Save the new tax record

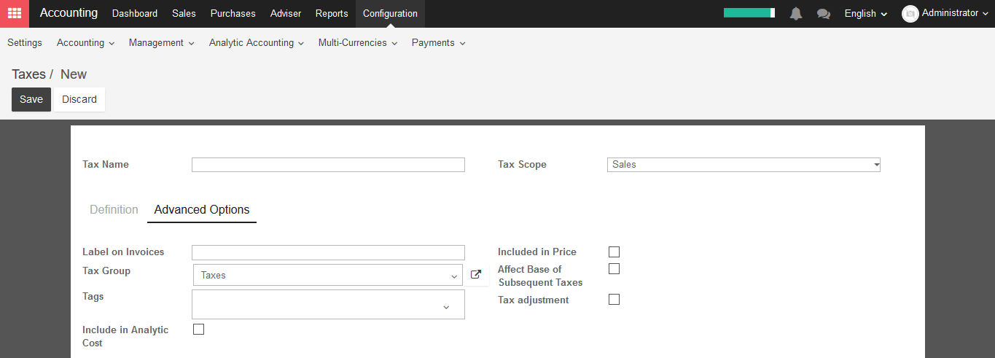(x=31, y=99)
